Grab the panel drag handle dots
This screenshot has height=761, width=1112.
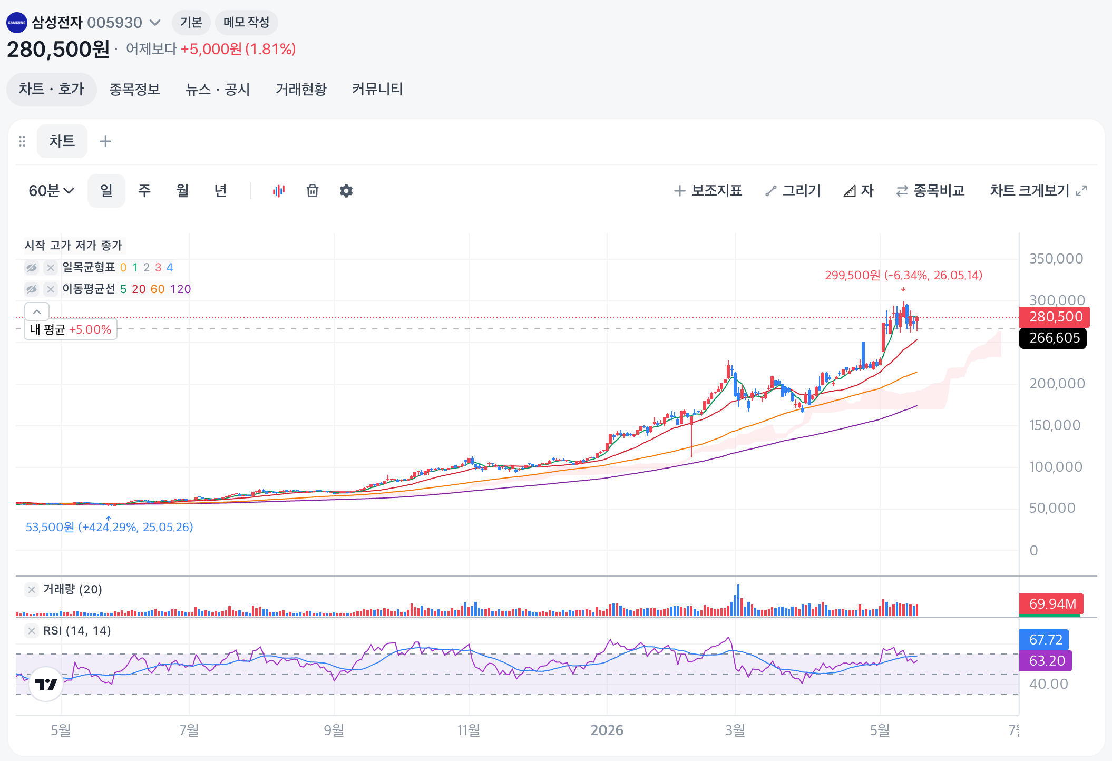(x=22, y=141)
